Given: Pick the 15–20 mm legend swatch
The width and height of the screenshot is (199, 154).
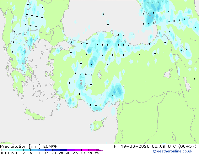Looking at the screenshot, I should tap(49, 150).
